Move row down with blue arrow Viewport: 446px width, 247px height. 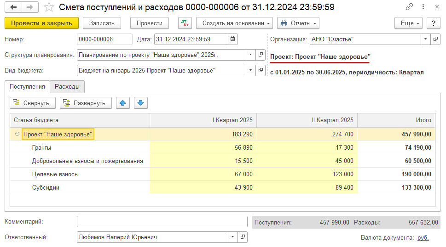coord(141,103)
